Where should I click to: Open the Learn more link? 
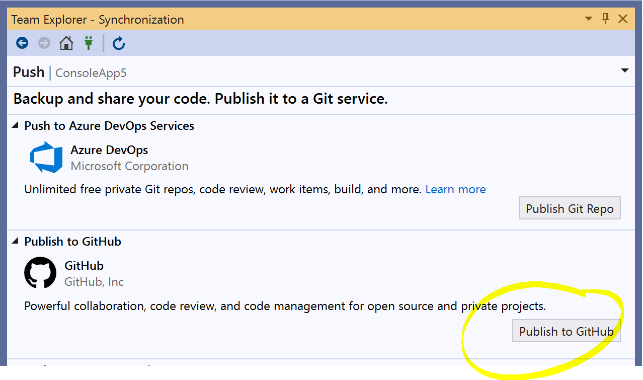click(x=456, y=189)
